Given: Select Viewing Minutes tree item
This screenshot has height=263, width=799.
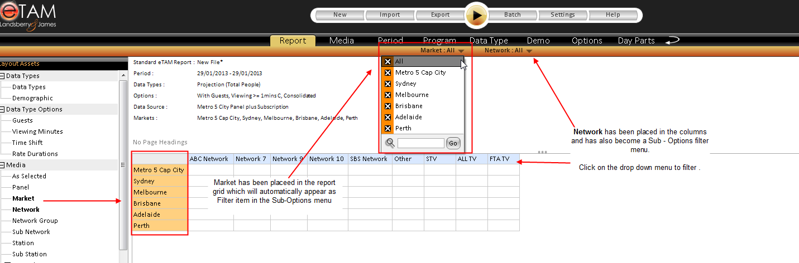Looking at the screenshot, I should 37,131.
